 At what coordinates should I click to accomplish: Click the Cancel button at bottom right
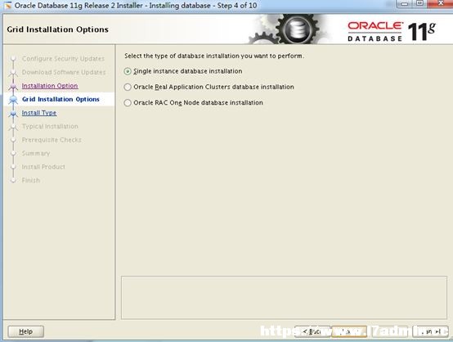(430, 331)
